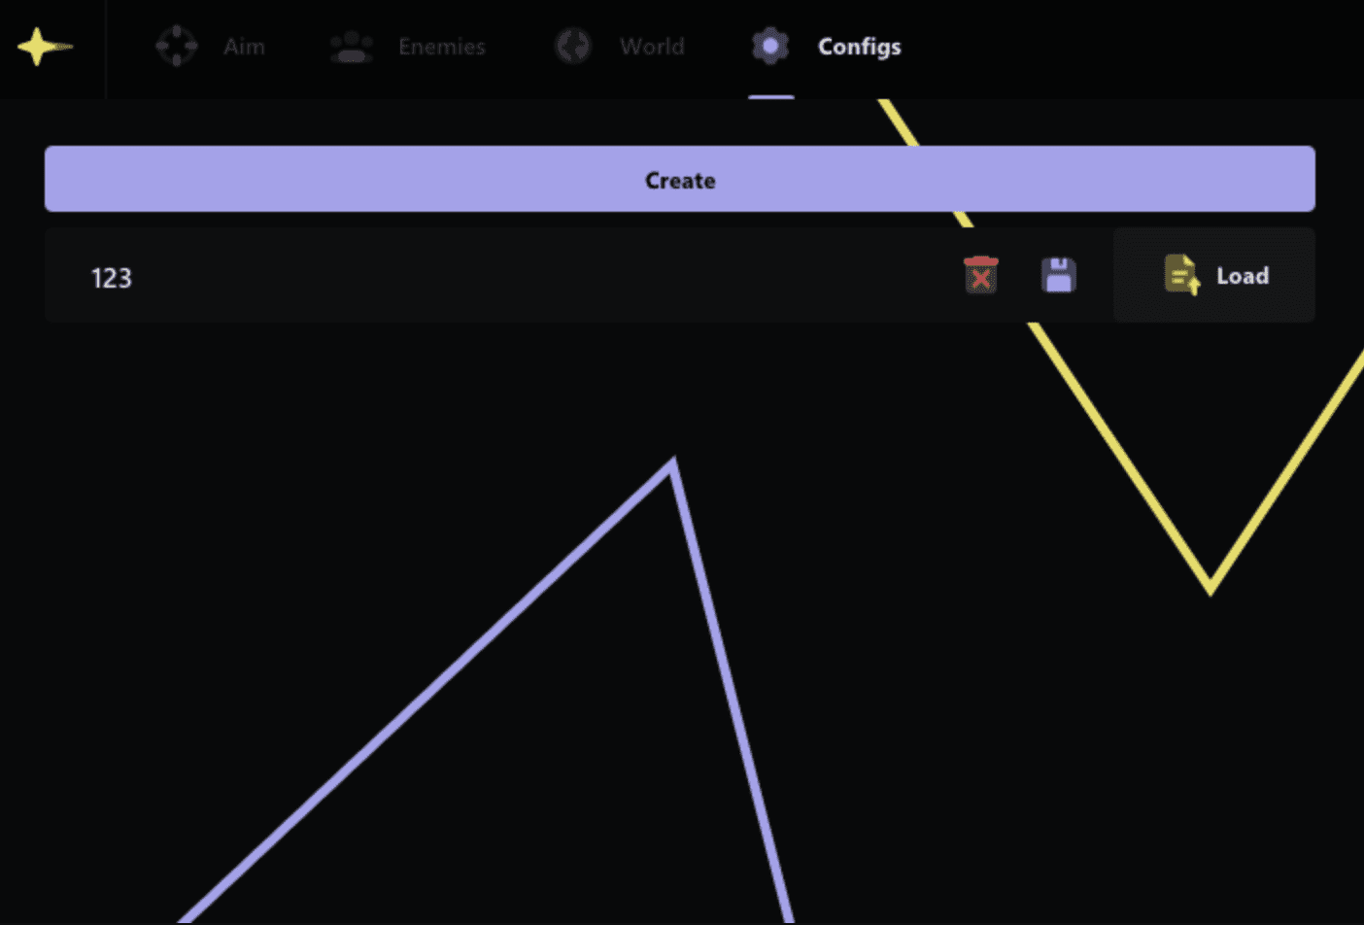Viewport: 1364px width, 925px height.
Task: Click the World globe icon
Action: (x=573, y=47)
